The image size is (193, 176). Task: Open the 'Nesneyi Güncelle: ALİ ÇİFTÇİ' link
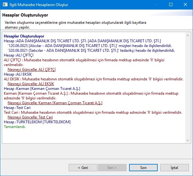(31, 70)
